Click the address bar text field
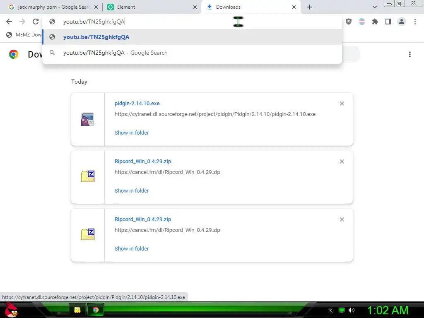 [192, 22]
